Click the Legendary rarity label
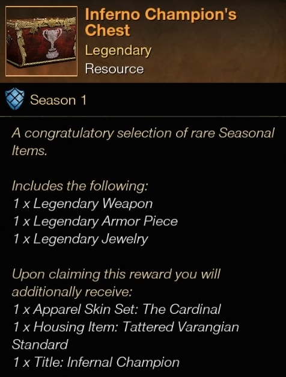The height and width of the screenshot is (377, 286). [118, 51]
